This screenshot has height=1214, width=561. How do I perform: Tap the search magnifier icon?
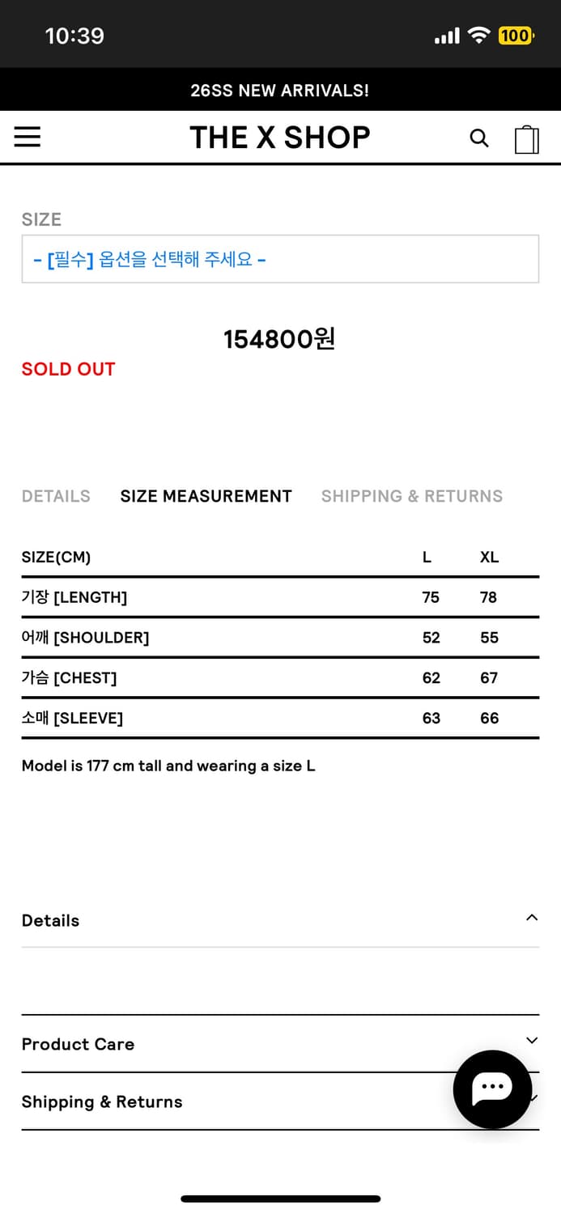click(x=479, y=138)
